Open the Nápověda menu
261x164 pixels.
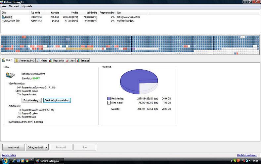(x=27, y=6)
